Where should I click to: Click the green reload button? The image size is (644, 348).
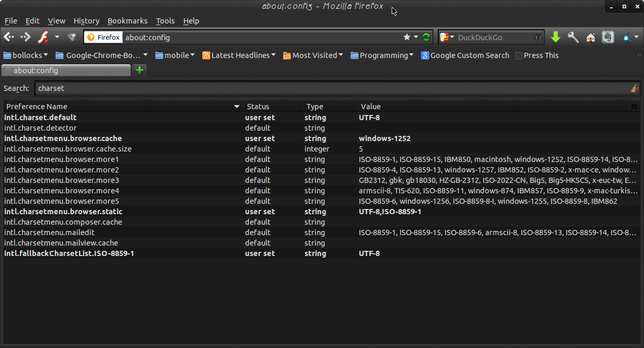pyautogui.click(x=426, y=37)
